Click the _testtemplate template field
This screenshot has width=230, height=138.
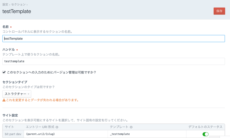147,134
